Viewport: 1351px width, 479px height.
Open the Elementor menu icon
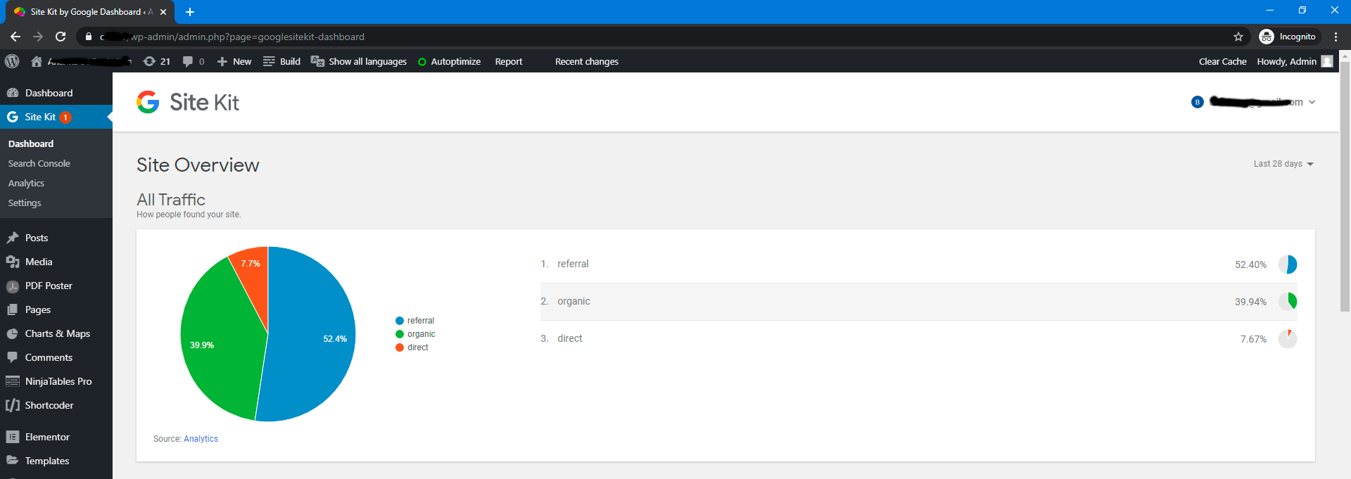pos(13,437)
